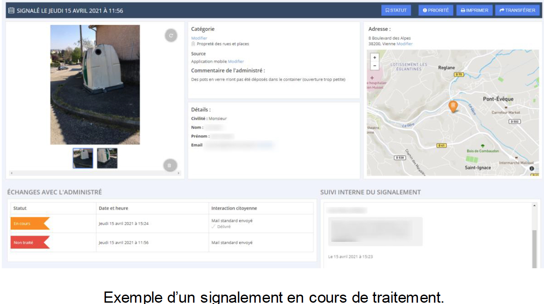Open the main container photo
Viewport: 544px width, 304px height.
click(x=95, y=84)
